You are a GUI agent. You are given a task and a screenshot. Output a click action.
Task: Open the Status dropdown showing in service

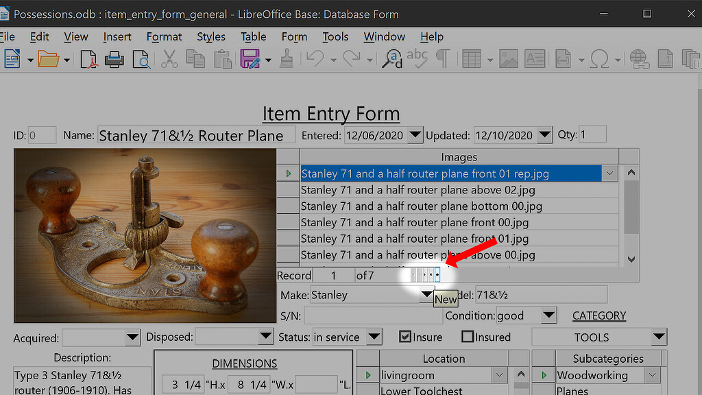[x=374, y=337]
